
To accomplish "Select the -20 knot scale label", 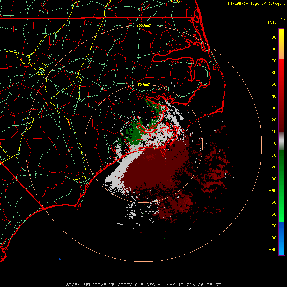I will (x=273, y=167).
